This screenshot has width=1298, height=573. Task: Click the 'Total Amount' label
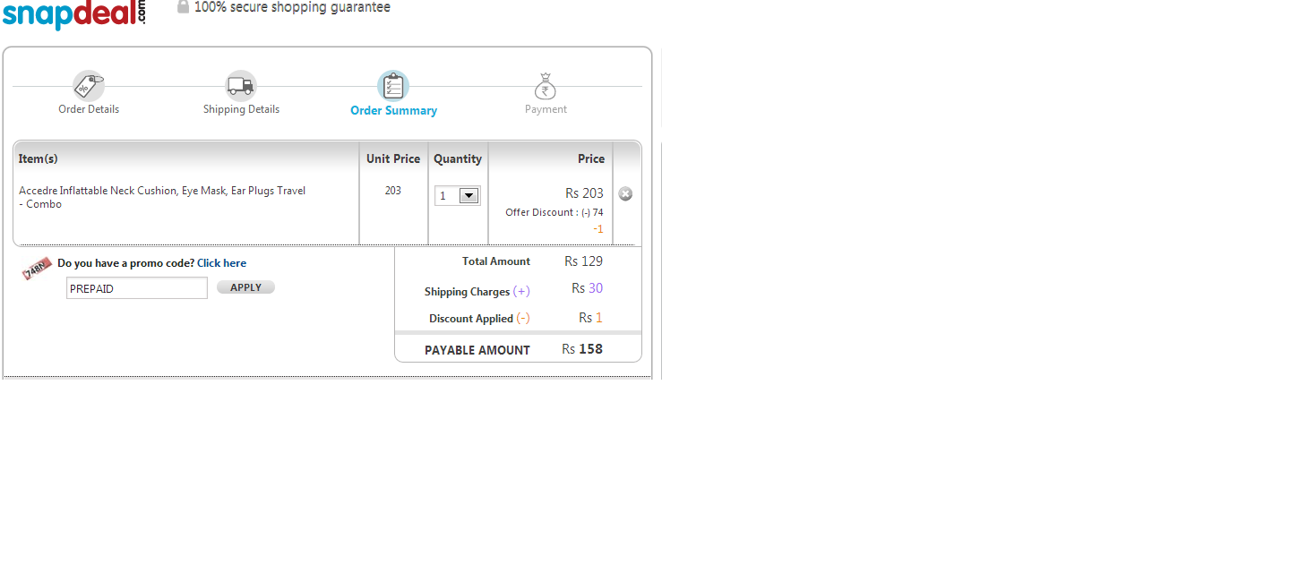pyautogui.click(x=496, y=261)
